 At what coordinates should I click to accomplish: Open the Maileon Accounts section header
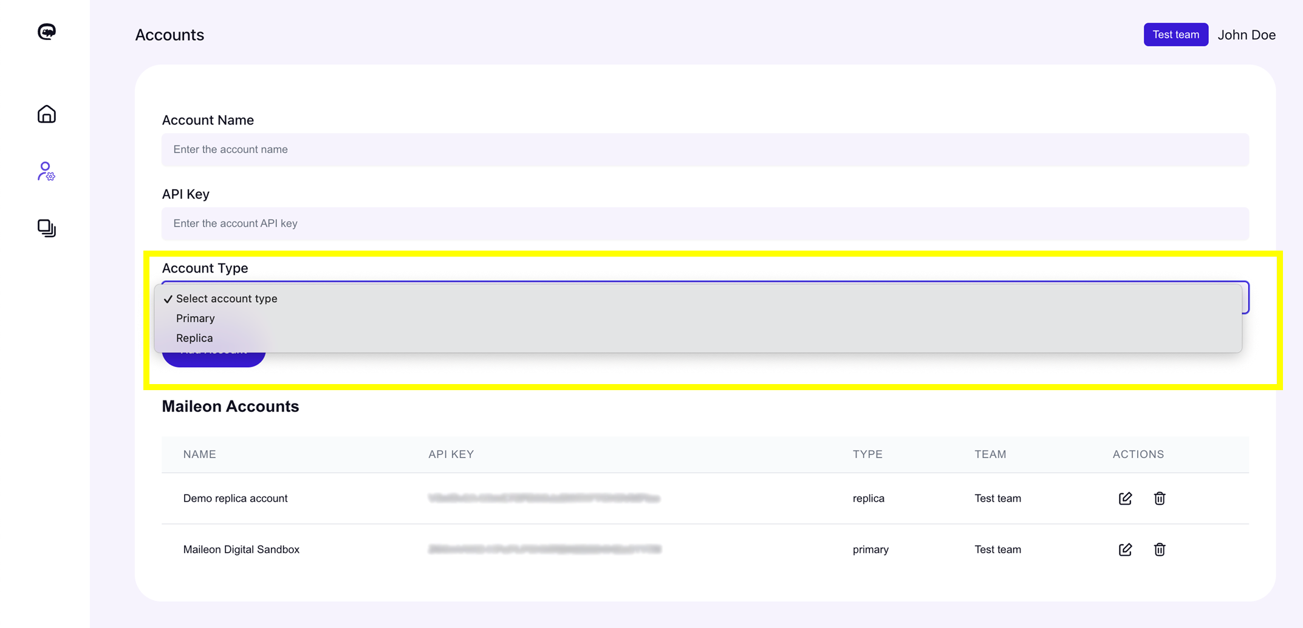click(x=230, y=407)
